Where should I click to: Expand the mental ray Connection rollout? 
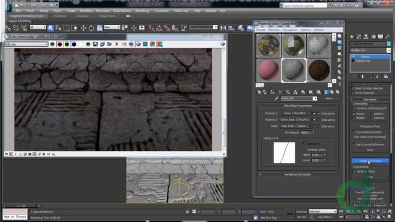tap(297, 174)
